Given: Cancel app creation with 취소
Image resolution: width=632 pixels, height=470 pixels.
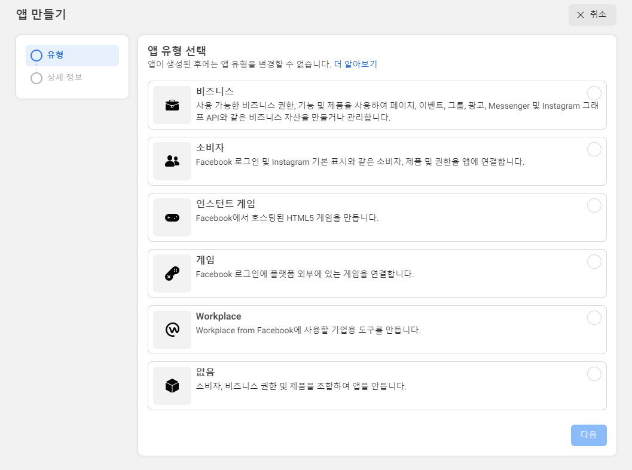Looking at the screenshot, I should point(592,15).
